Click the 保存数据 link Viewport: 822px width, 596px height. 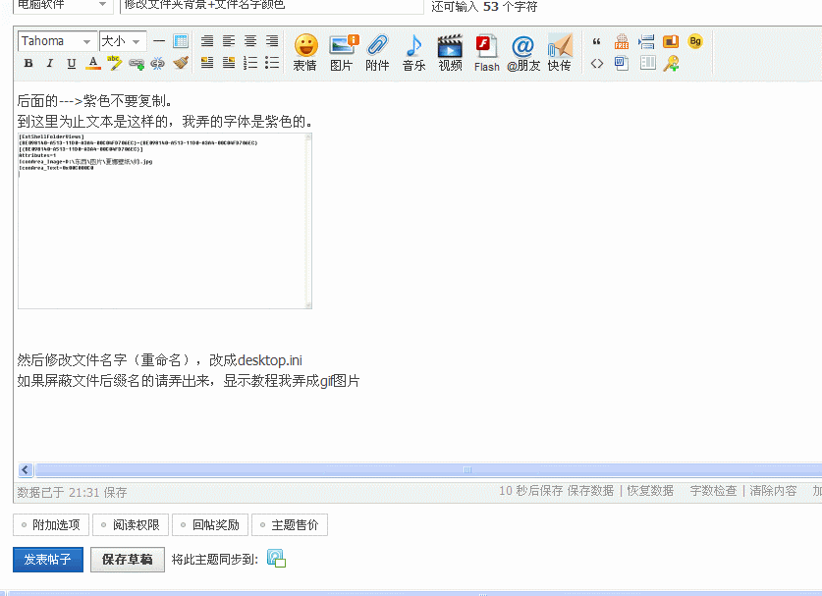tap(590, 491)
